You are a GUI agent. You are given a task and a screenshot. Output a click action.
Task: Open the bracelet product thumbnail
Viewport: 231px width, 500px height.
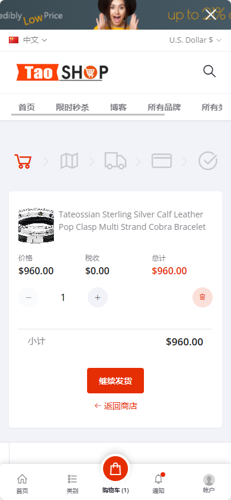pos(36,226)
